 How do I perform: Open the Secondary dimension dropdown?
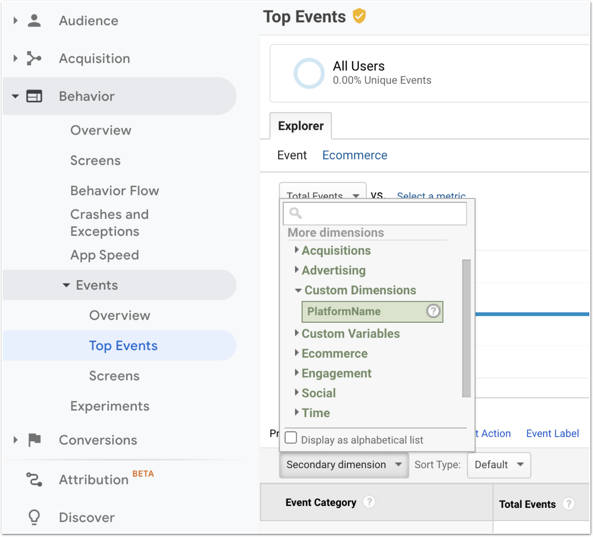(x=344, y=465)
